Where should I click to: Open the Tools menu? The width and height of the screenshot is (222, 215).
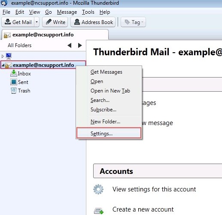tap(88, 12)
